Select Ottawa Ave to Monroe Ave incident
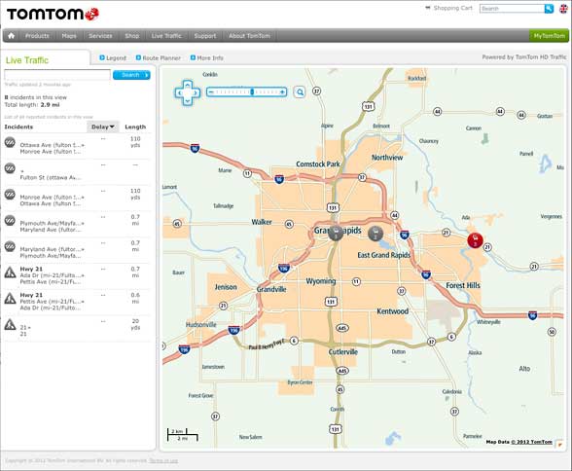Viewport: 572px width, 471px height. [77, 146]
